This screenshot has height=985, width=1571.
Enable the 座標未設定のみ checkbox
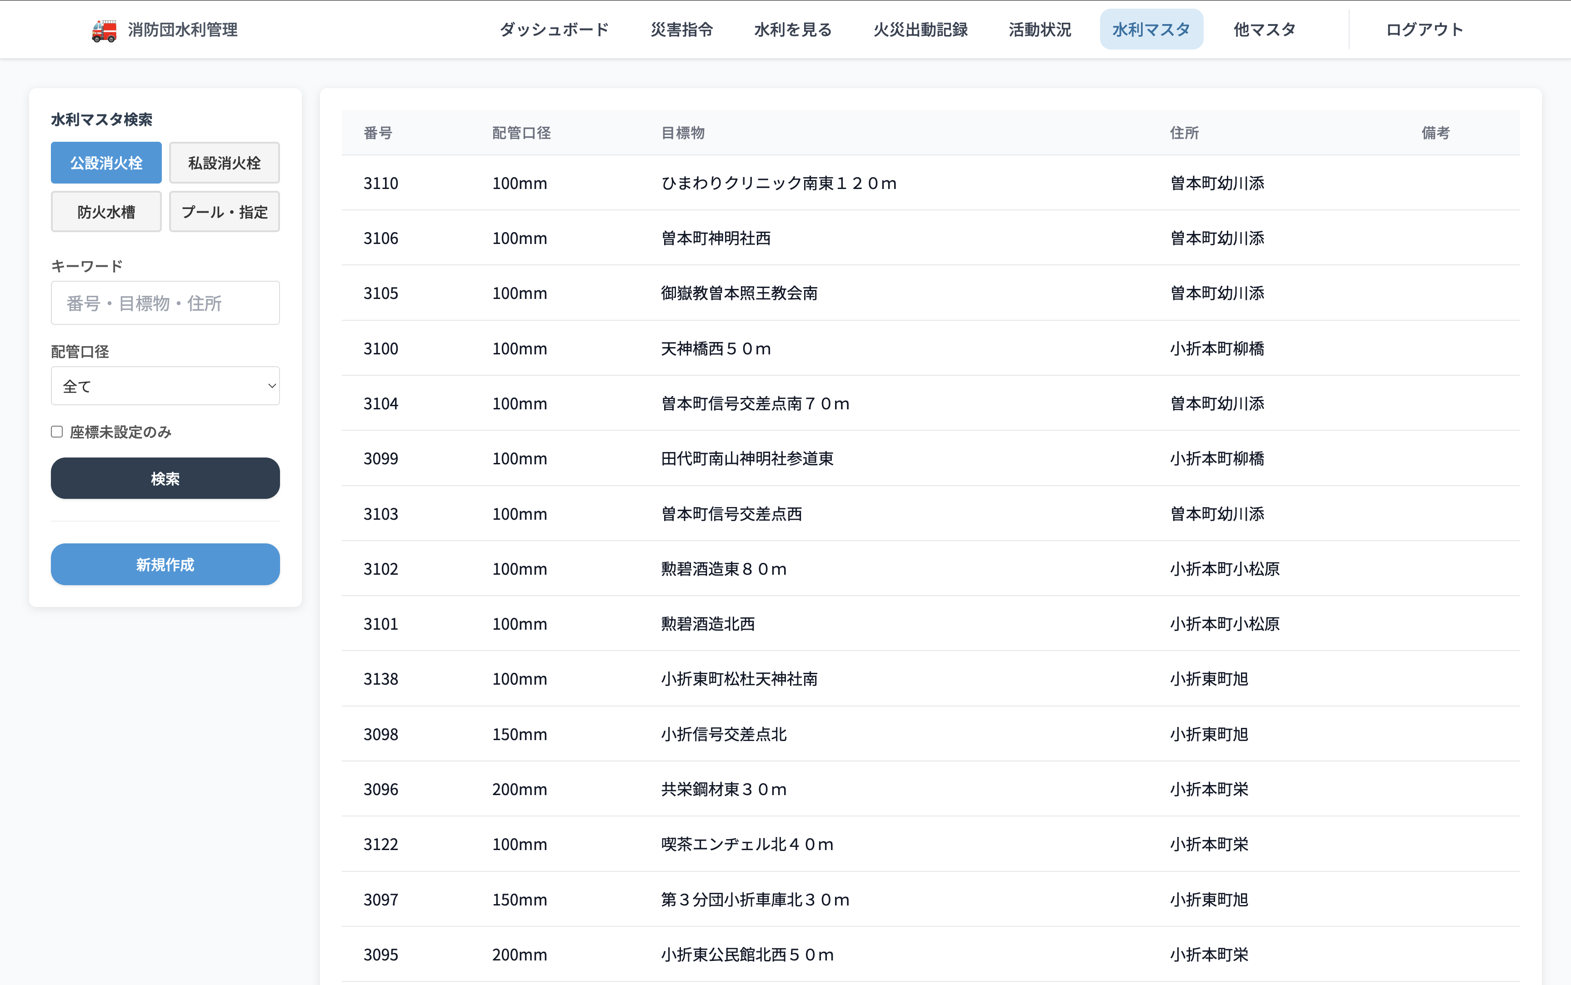[x=57, y=432]
